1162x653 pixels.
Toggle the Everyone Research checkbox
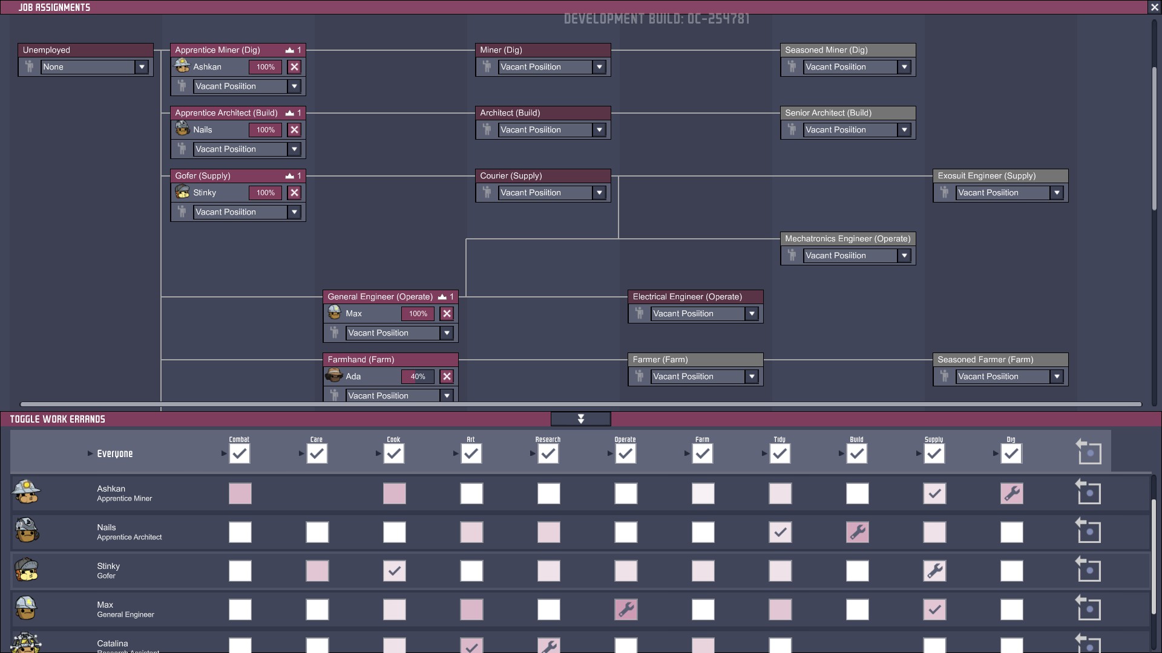[548, 453]
